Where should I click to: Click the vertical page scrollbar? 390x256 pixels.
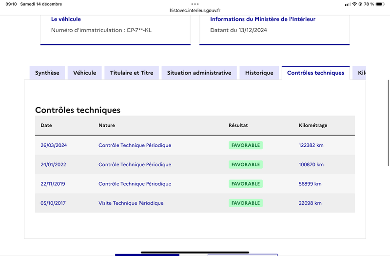[388, 123]
